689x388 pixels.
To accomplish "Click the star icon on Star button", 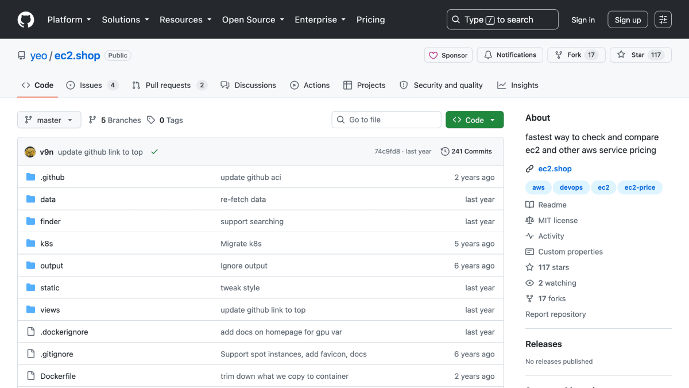I will pos(621,55).
